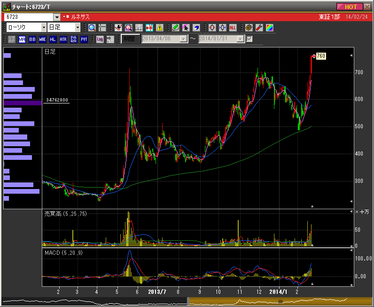This screenshot has height=307, width=374.
Task: Expand the 2013/04/06 start date dropdown
Action: pos(183,39)
